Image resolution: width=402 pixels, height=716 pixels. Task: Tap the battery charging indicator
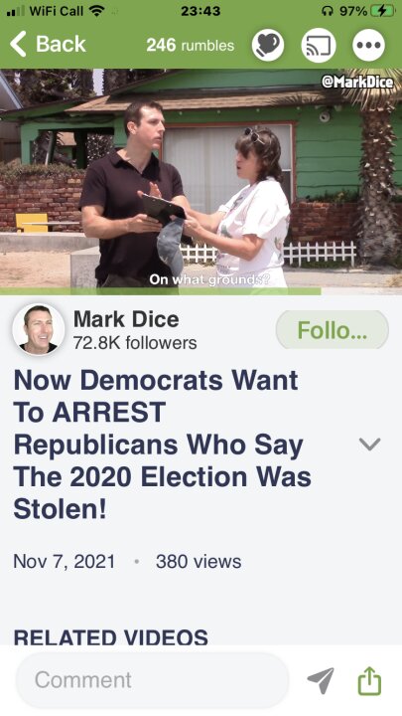pos(383,11)
